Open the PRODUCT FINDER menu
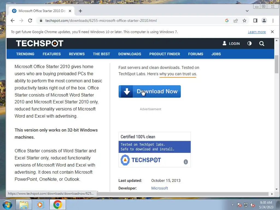Screen dimensions: 280x210 coord(165,54)
